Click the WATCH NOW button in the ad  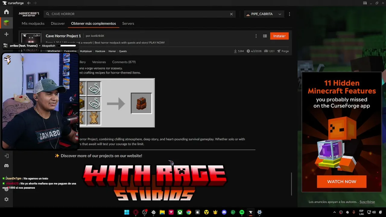point(342,182)
